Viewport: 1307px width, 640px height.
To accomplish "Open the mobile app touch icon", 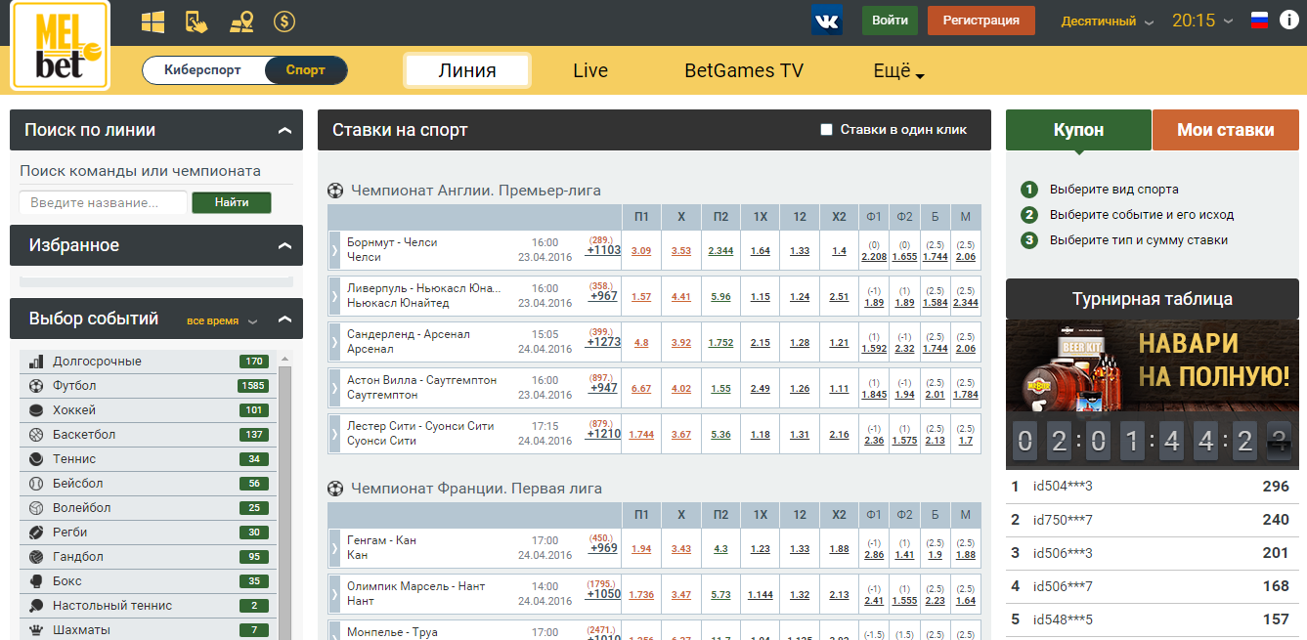I will point(196,21).
